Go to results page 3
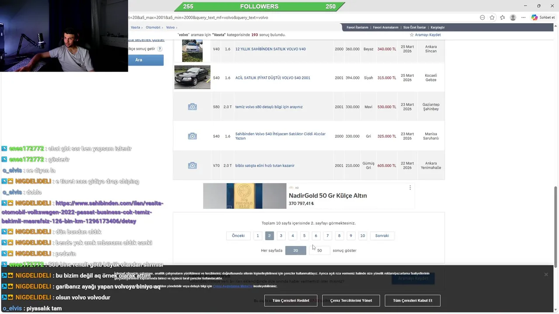The image size is (559, 314). pos(281,235)
